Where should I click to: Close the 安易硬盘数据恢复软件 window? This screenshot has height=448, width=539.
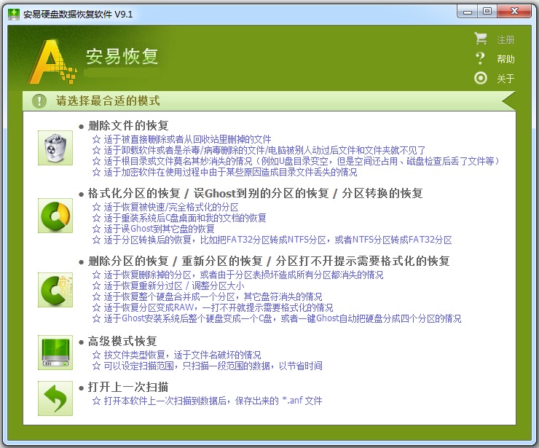(x=514, y=12)
